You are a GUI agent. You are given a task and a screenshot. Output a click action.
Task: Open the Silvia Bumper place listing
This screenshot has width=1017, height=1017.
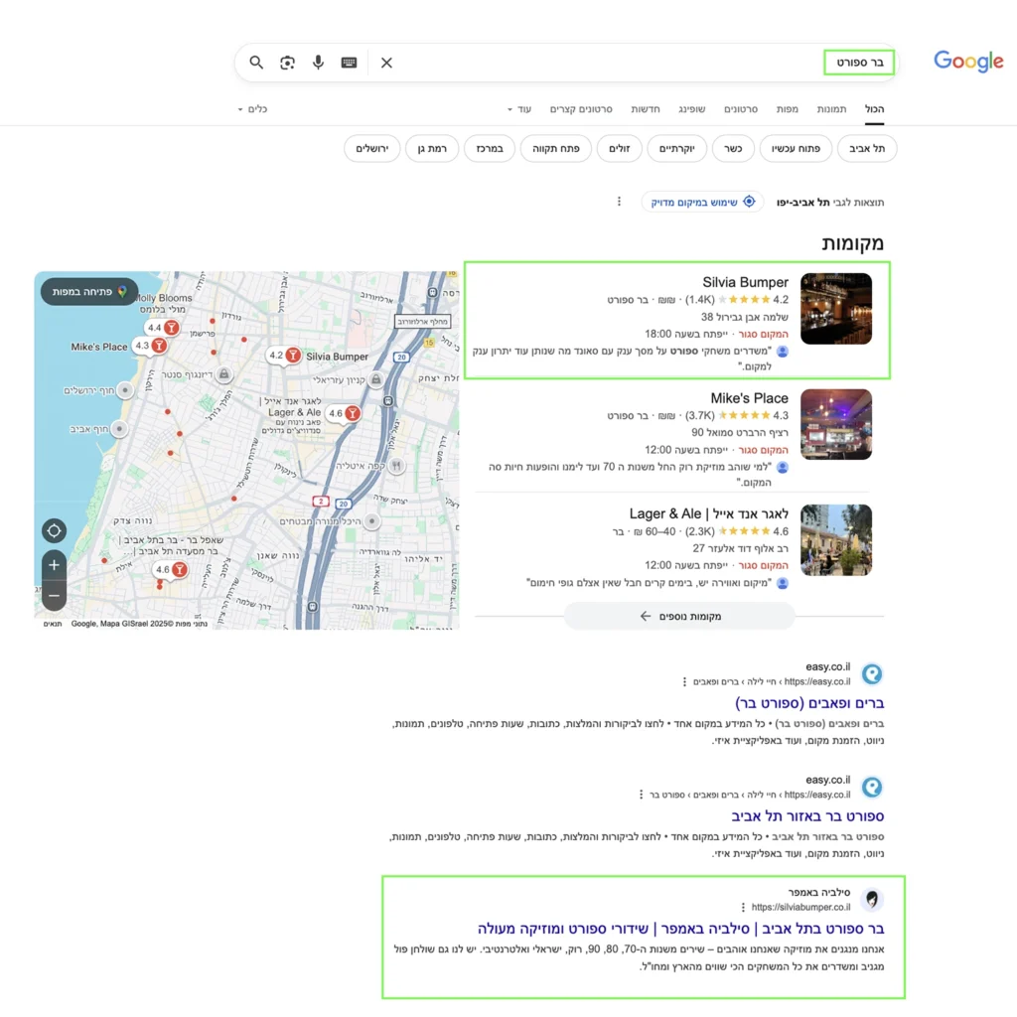(745, 282)
